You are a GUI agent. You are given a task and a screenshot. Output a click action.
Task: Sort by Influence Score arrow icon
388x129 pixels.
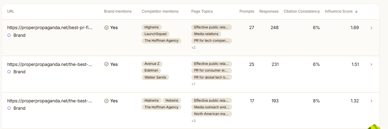[356, 12]
